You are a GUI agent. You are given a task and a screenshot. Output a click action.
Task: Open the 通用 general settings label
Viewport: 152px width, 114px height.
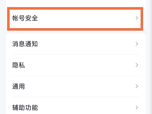pos(18,86)
